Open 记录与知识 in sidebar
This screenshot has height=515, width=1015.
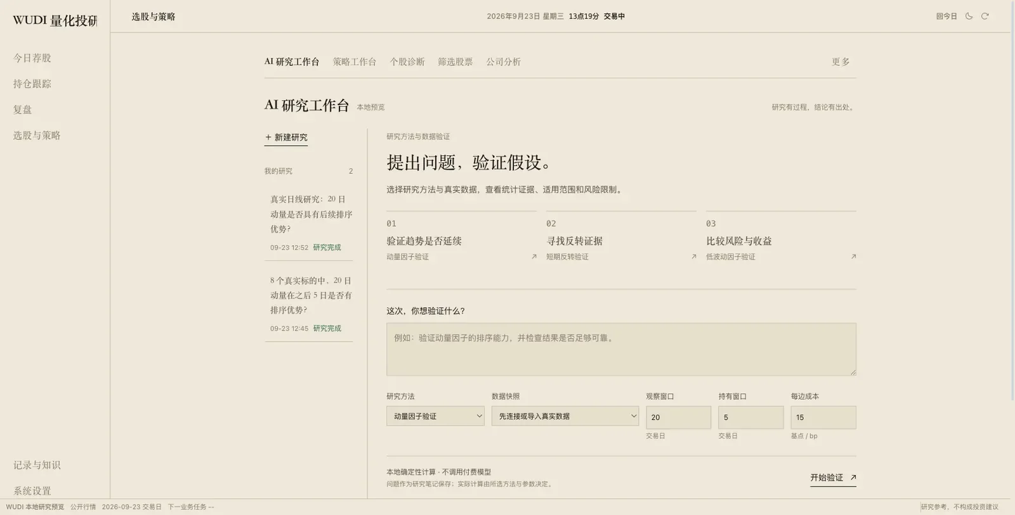point(37,465)
